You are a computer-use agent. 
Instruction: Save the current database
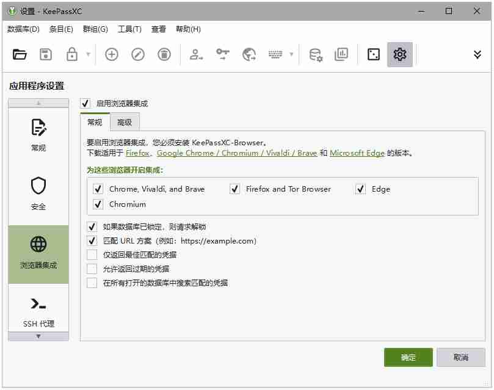click(x=44, y=54)
